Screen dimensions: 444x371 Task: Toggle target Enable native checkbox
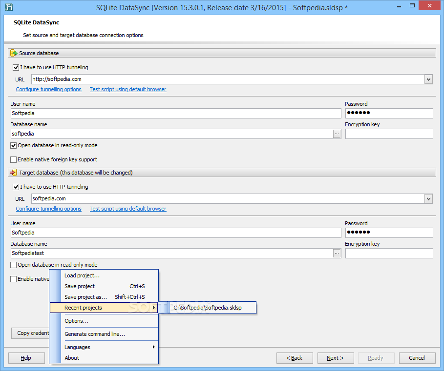point(13,279)
